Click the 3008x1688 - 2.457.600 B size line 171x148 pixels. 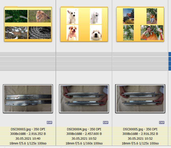[x=84, y=134]
